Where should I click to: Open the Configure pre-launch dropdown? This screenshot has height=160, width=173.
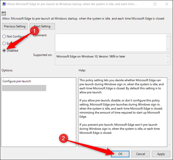pos(24,88)
